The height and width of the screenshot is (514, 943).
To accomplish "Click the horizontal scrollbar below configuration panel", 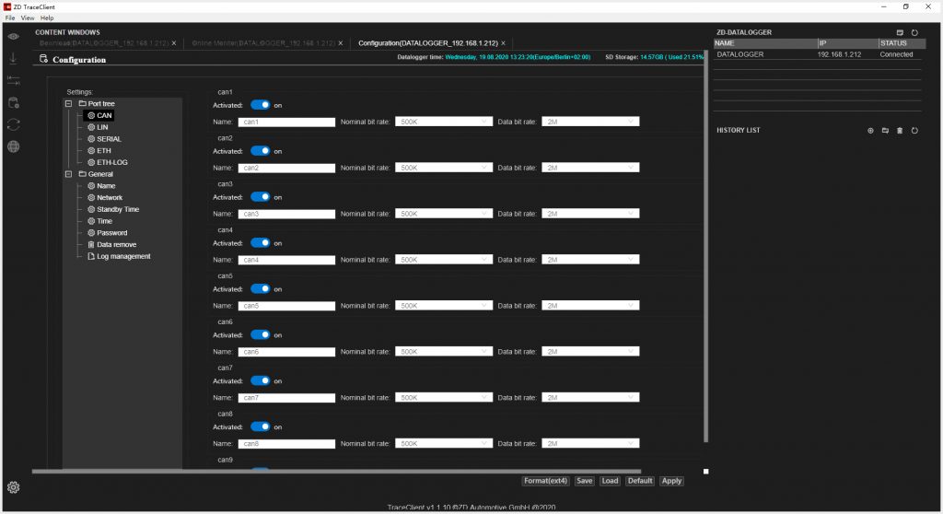I will click(276, 471).
